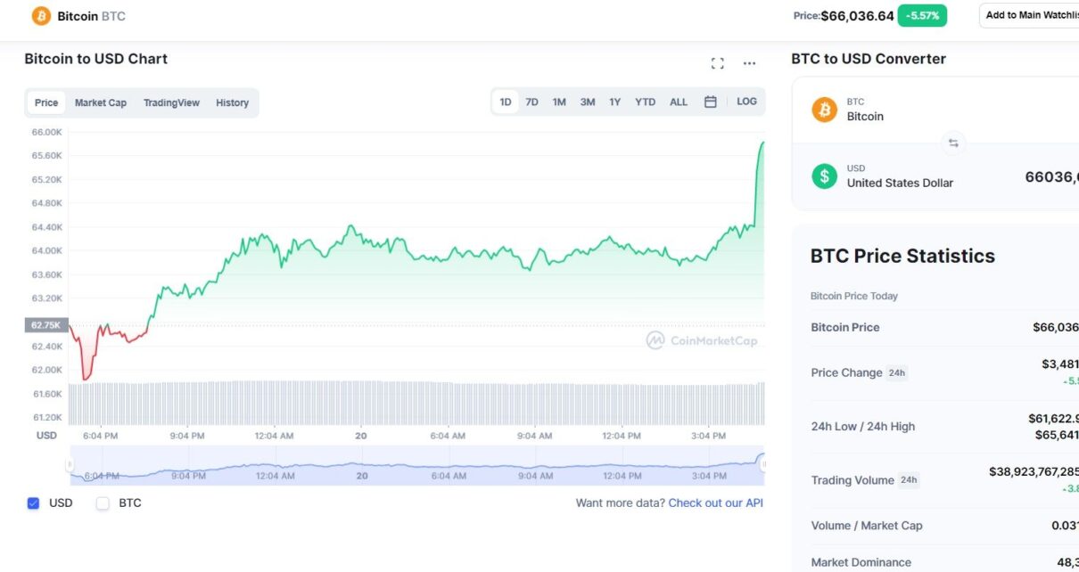Switch to the Price chart tab
1079x572 pixels.
[x=46, y=102]
